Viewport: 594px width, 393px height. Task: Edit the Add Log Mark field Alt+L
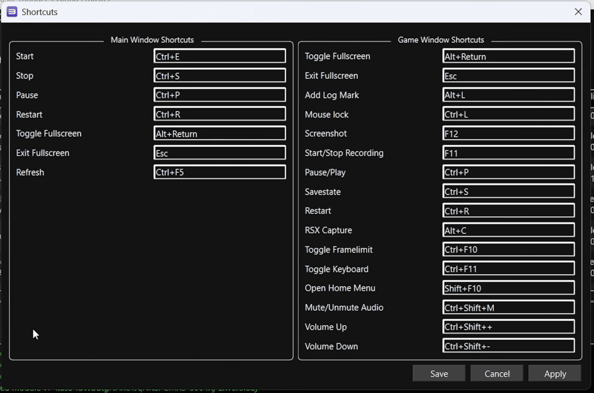pos(508,95)
